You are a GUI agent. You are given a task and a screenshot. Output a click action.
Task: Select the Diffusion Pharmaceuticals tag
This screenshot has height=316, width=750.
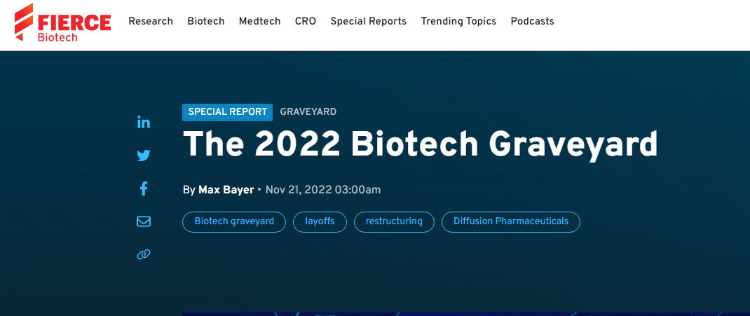click(x=510, y=222)
